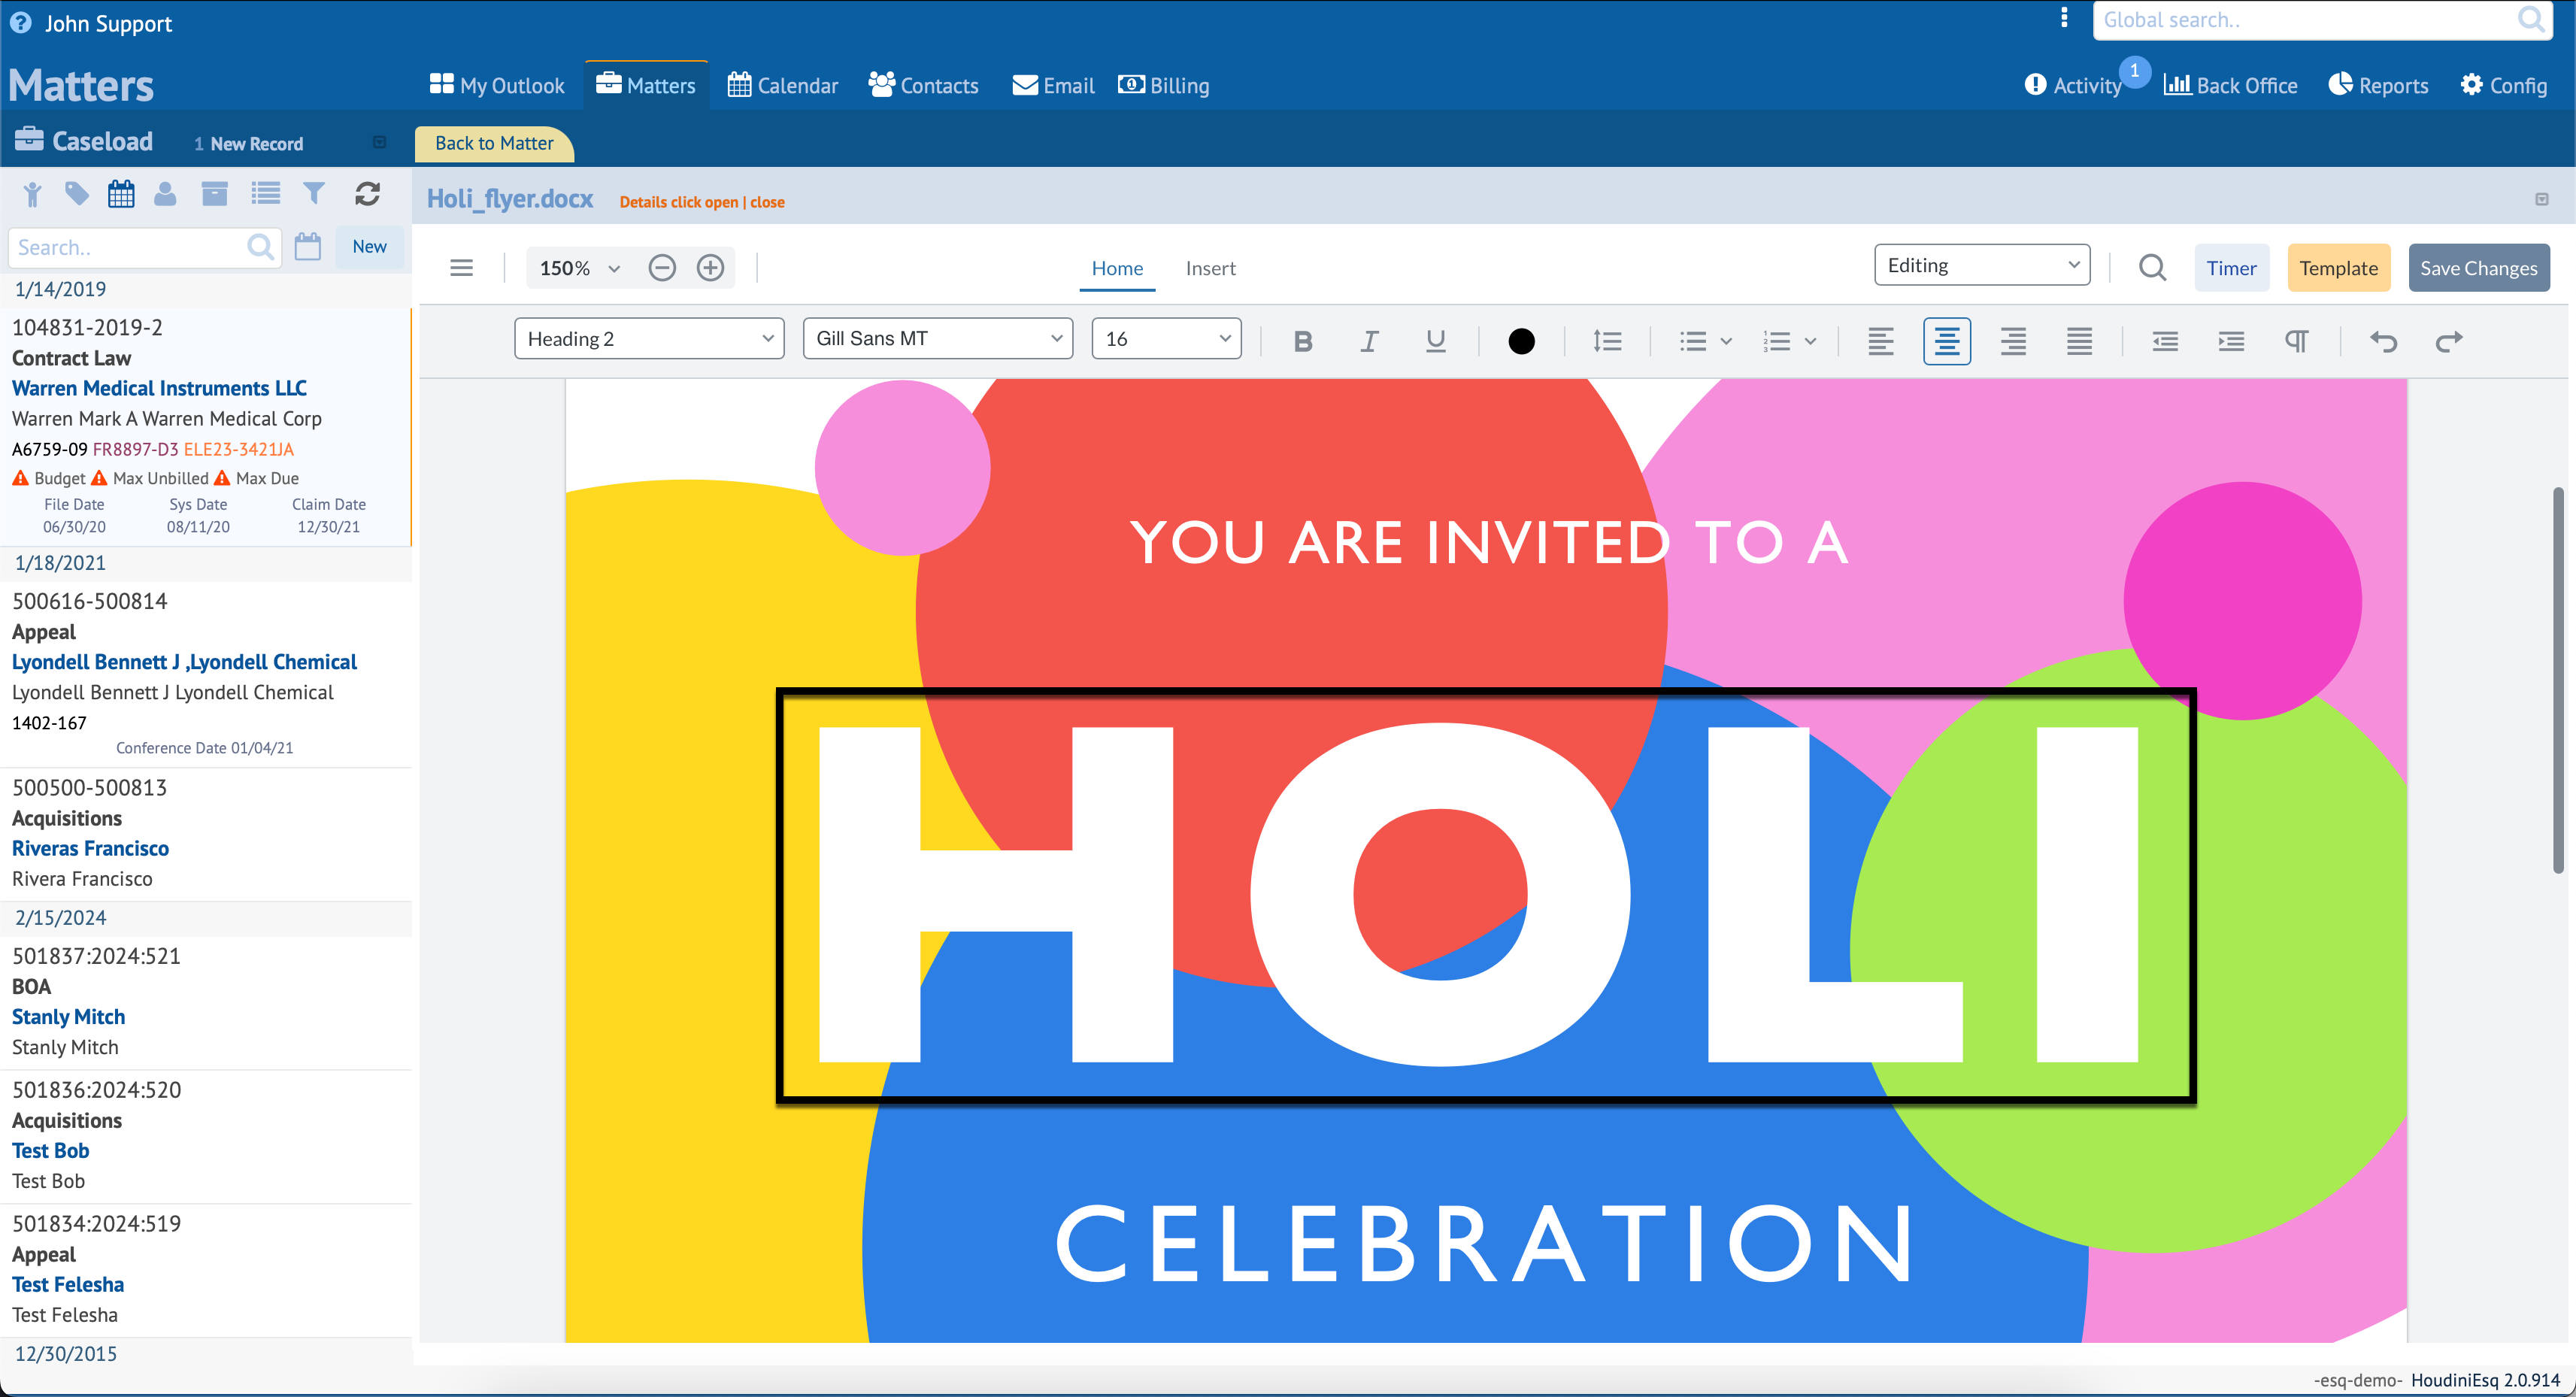Click the Save Changes button
Viewport: 2576px width, 1397px height.
(2478, 268)
